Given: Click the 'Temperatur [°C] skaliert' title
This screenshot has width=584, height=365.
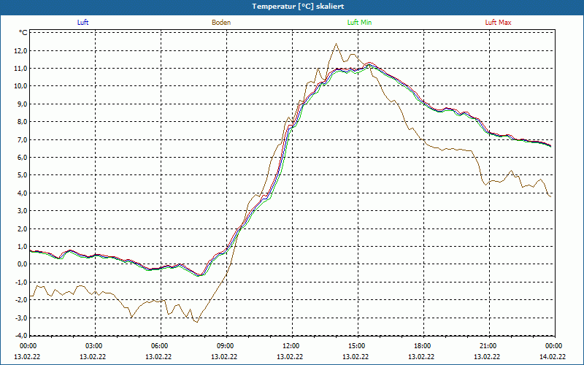Looking at the screenshot, I should pyautogui.click(x=298, y=7).
